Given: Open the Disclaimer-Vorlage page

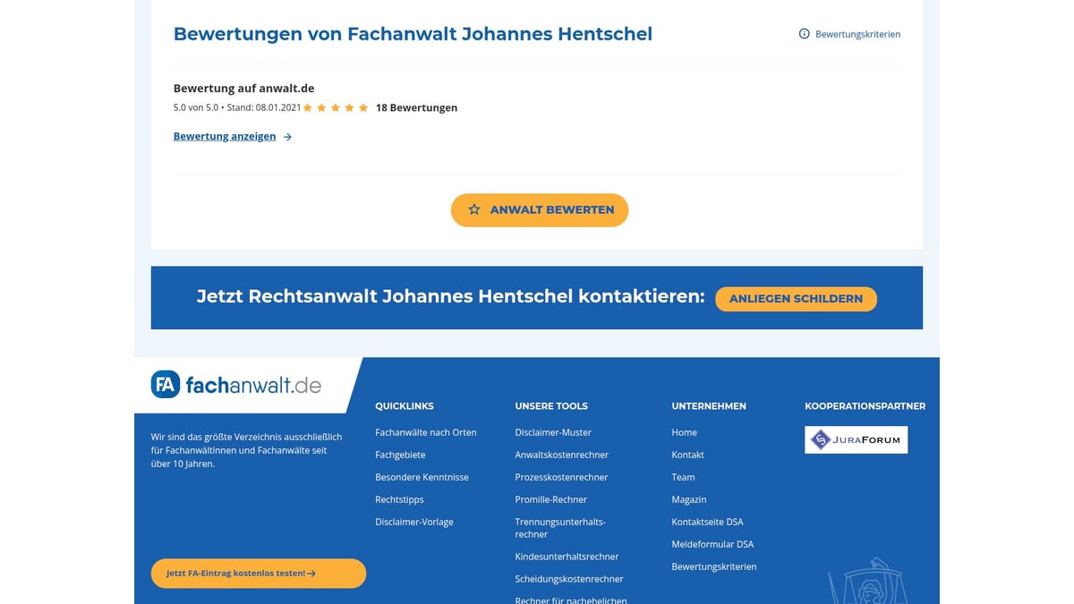Looking at the screenshot, I should pos(414,522).
